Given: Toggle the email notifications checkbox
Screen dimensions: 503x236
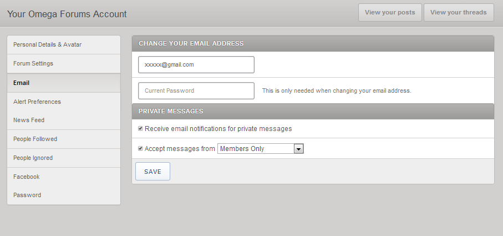Looking at the screenshot, I should 141,129.
